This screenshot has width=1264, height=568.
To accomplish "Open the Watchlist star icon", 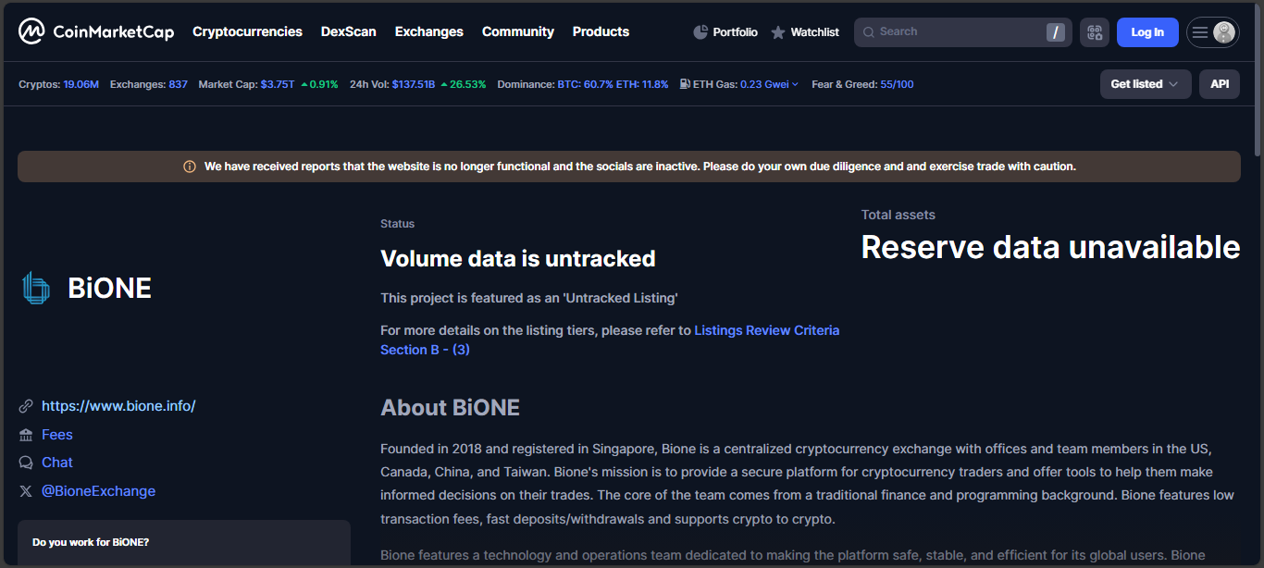I will pyautogui.click(x=778, y=32).
